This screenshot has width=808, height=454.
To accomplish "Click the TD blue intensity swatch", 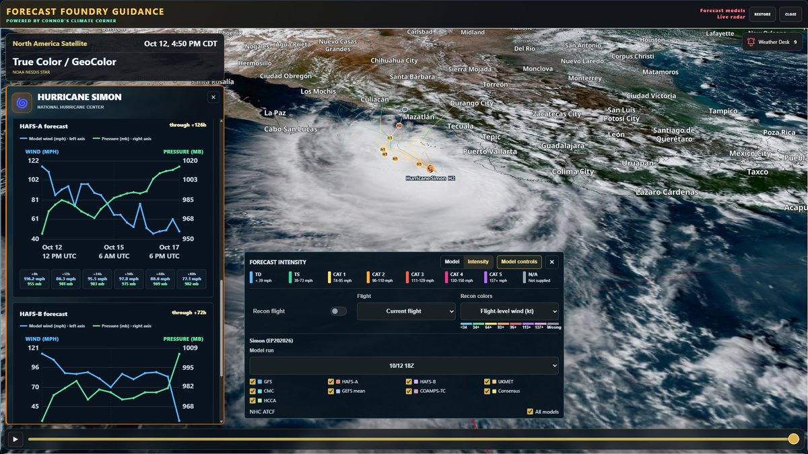I will coord(251,277).
